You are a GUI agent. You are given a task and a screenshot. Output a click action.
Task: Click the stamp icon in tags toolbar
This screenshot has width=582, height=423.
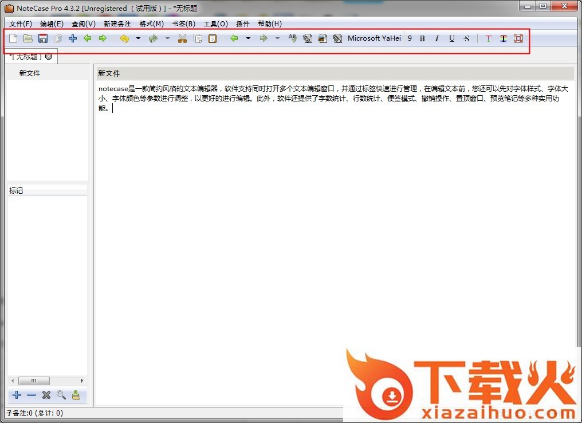point(76,395)
